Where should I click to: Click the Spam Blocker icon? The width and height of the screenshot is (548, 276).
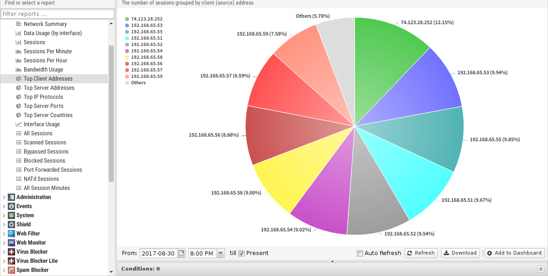click(x=11, y=270)
